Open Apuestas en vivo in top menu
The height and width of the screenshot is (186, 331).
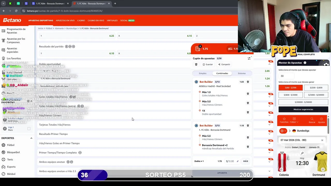[65, 20]
